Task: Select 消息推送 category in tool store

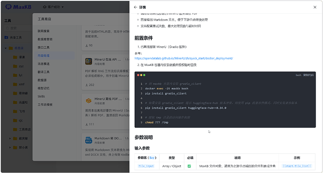Action: (x=44, y=64)
